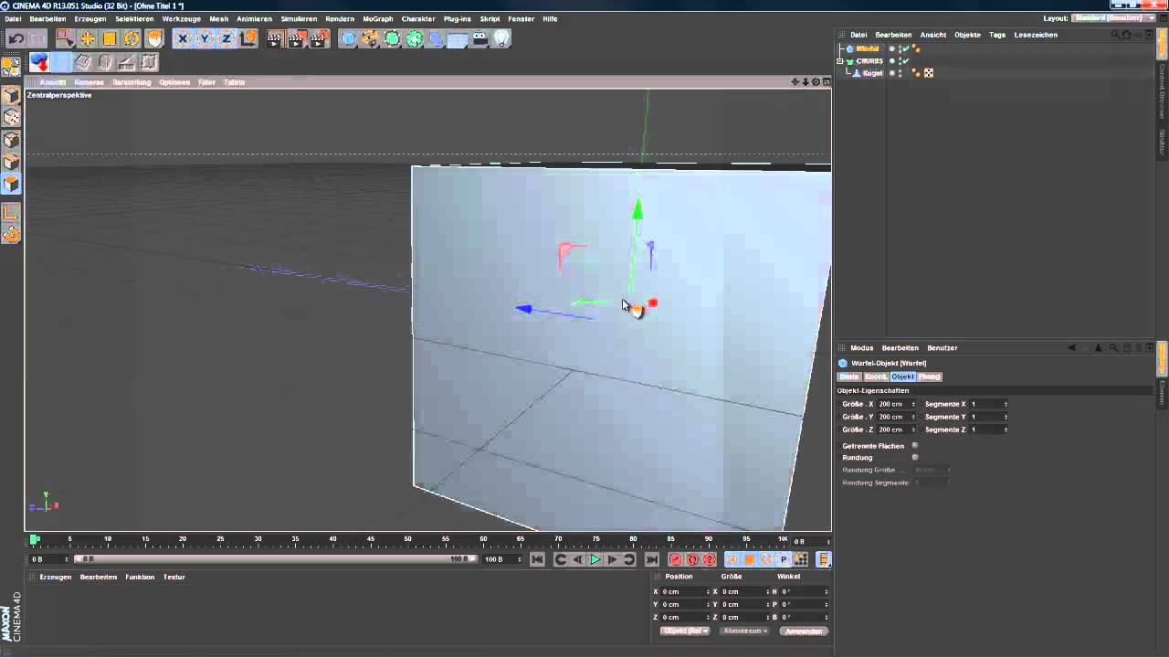The image size is (1169, 658).
Task: Add a camera object
Action: point(479,38)
